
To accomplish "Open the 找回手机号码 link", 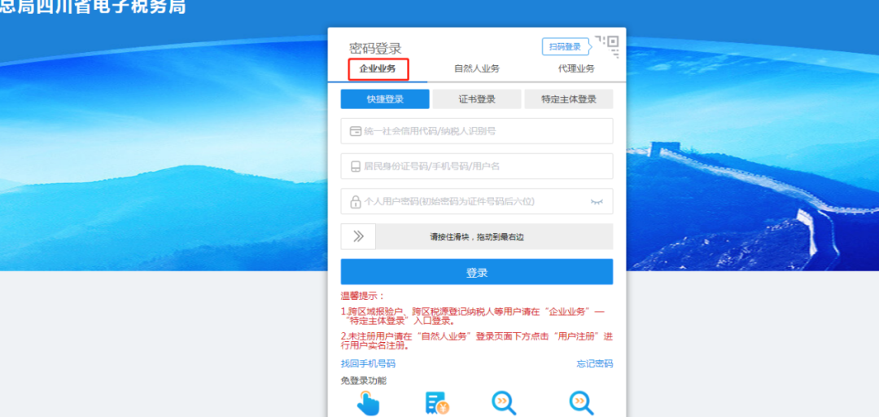I will [368, 364].
